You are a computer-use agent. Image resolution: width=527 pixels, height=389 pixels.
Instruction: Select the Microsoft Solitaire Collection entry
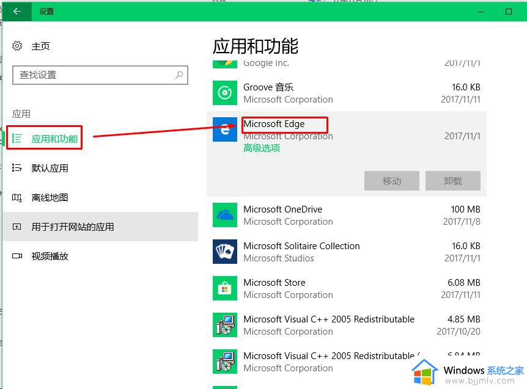coord(347,252)
